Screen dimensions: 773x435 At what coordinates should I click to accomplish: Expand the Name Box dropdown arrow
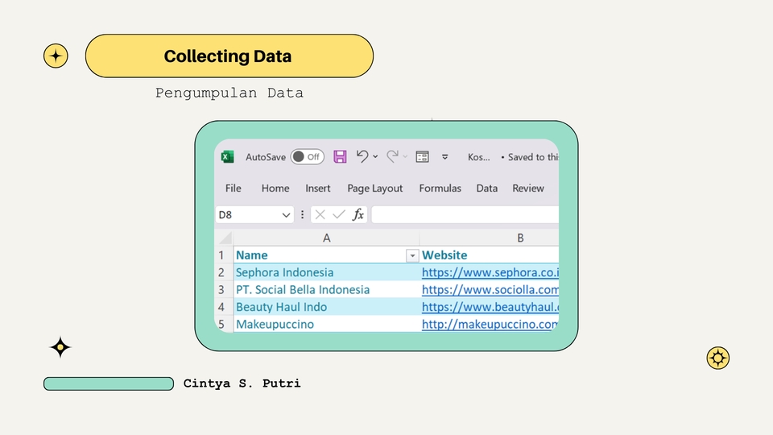click(x=286, y=215)
